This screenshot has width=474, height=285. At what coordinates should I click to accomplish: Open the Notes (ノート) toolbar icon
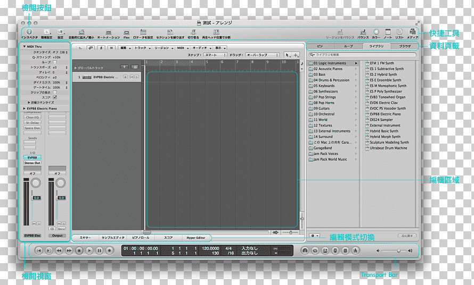click(388, 32)
